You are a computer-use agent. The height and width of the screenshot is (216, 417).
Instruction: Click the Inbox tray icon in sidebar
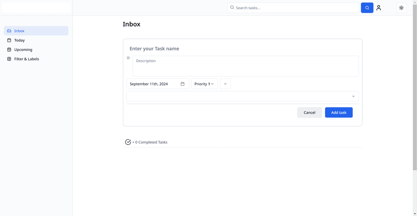click(x=9, y=31)
